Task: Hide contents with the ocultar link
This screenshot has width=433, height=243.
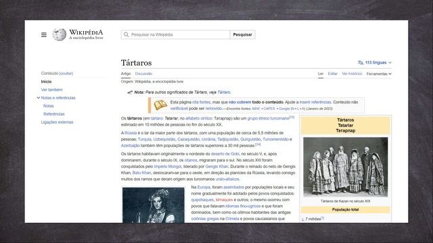Action: coord(66,74)
